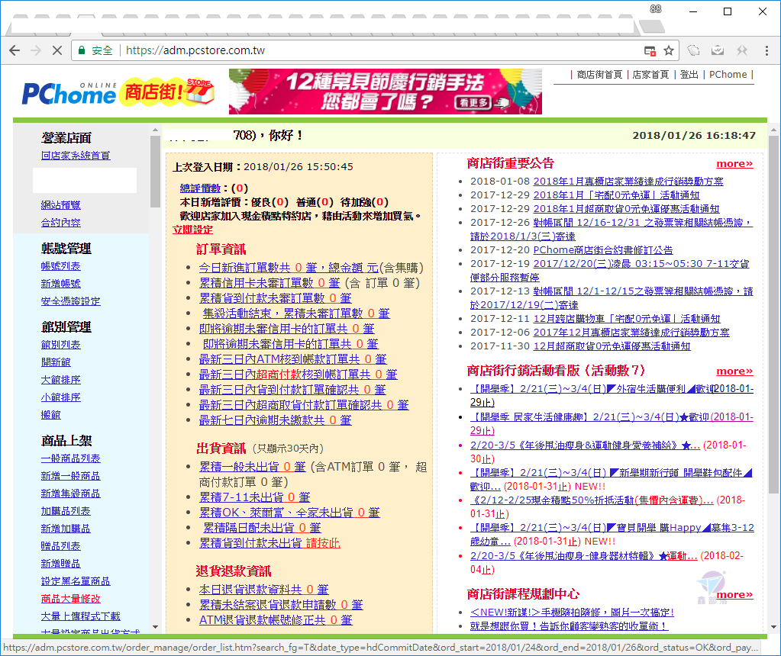
Task: Open 贈品列表 in sidebar
Action: pyautogui.click(x=61, y=546)
